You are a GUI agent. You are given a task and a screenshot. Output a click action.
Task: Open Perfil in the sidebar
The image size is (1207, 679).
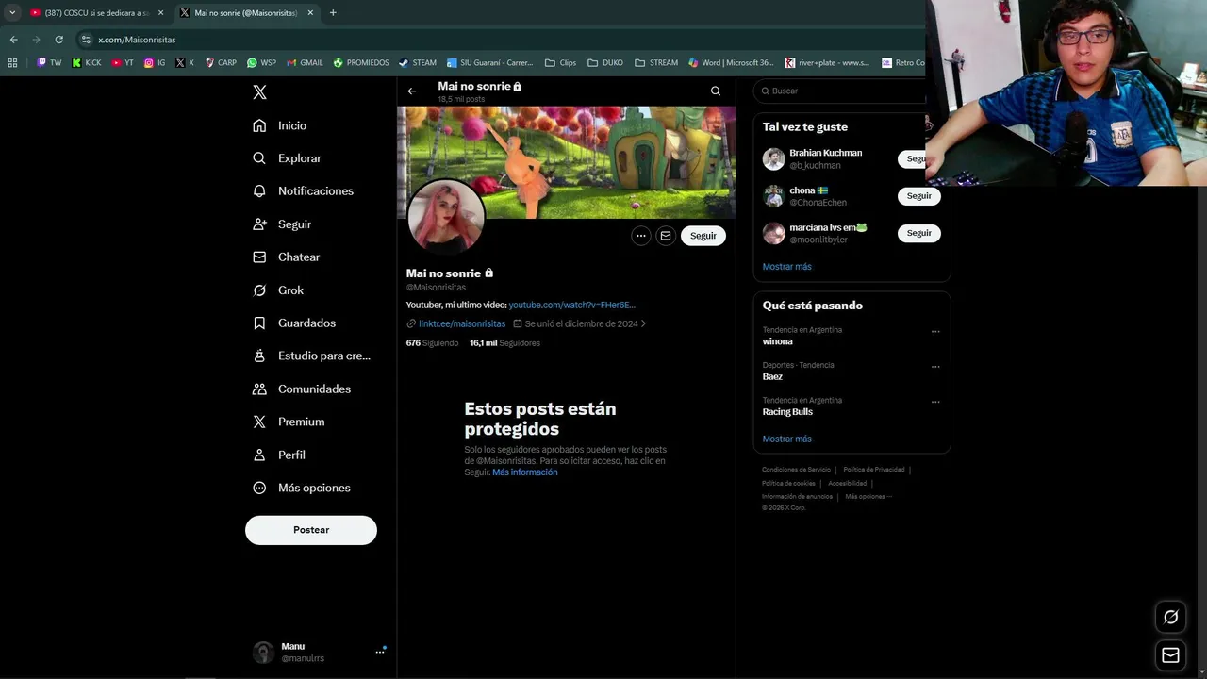[279, 455]
